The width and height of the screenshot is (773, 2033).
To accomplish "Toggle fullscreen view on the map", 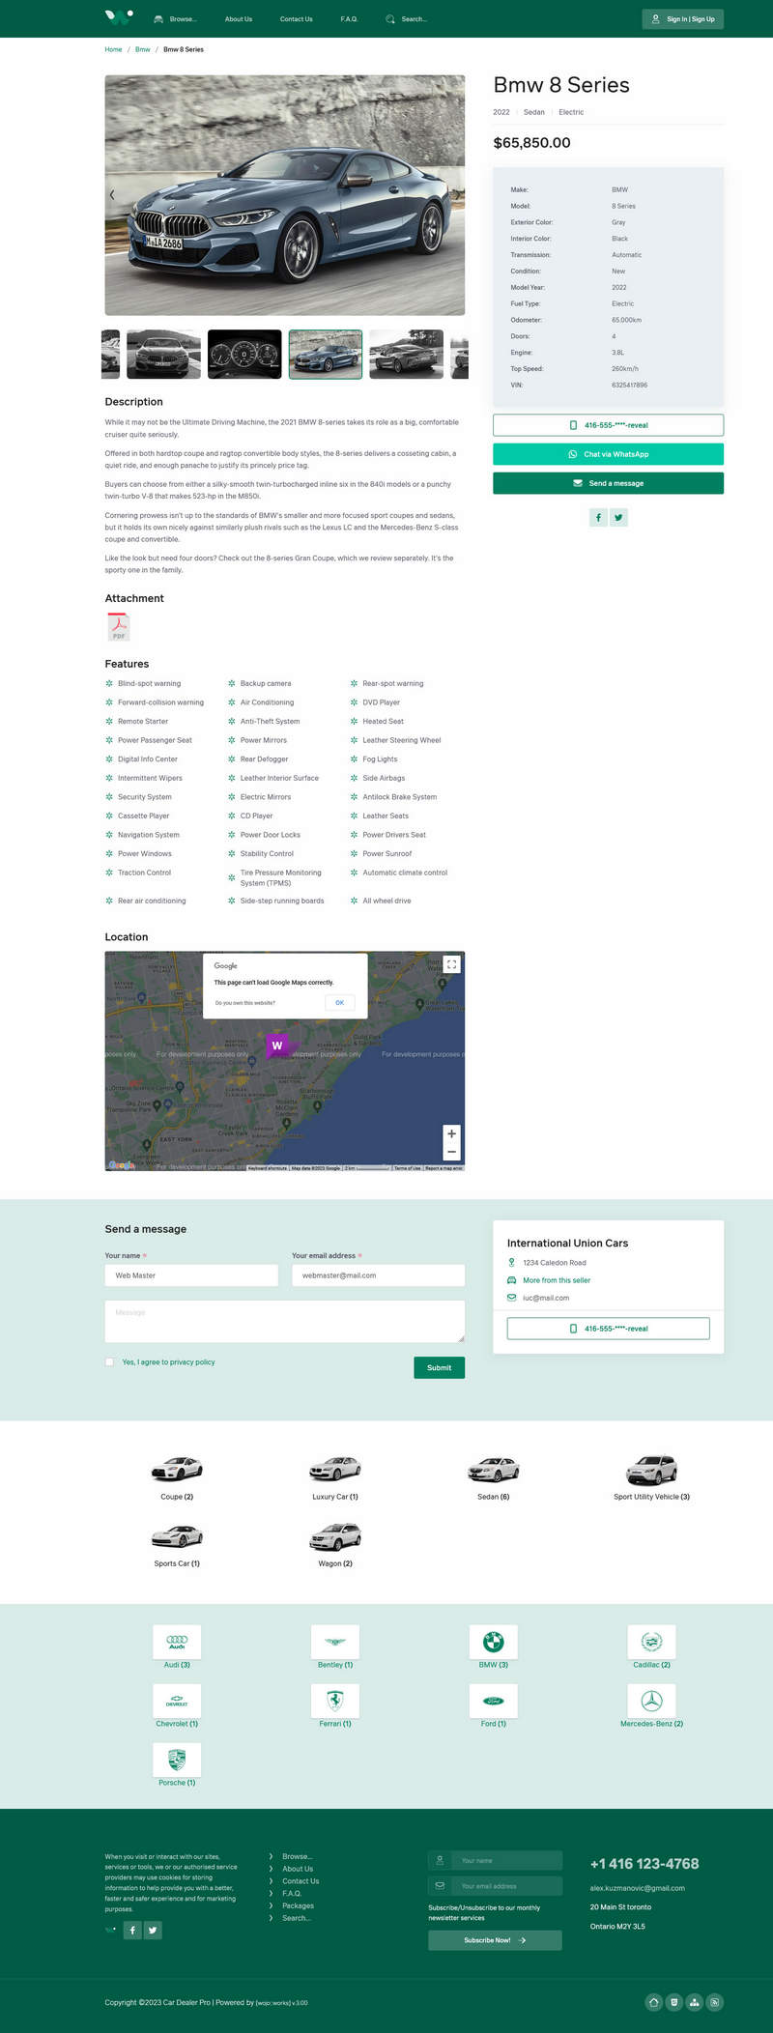I will click(451, 964).
